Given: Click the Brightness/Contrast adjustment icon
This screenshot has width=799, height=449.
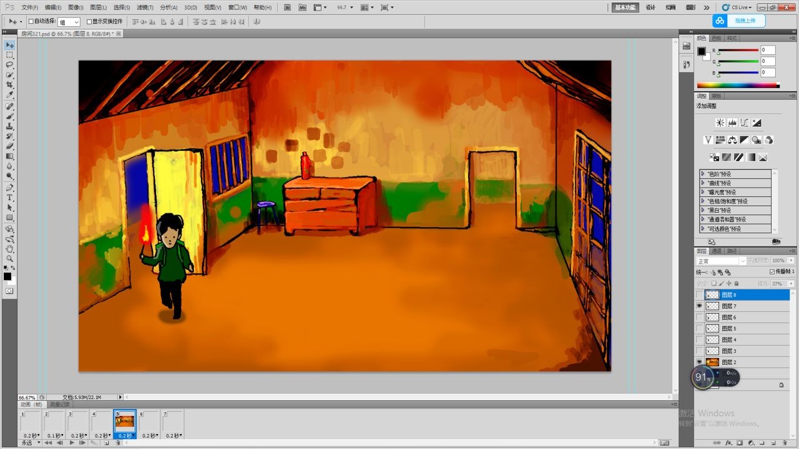Looking at the screenshot, I should click(720, 123).
